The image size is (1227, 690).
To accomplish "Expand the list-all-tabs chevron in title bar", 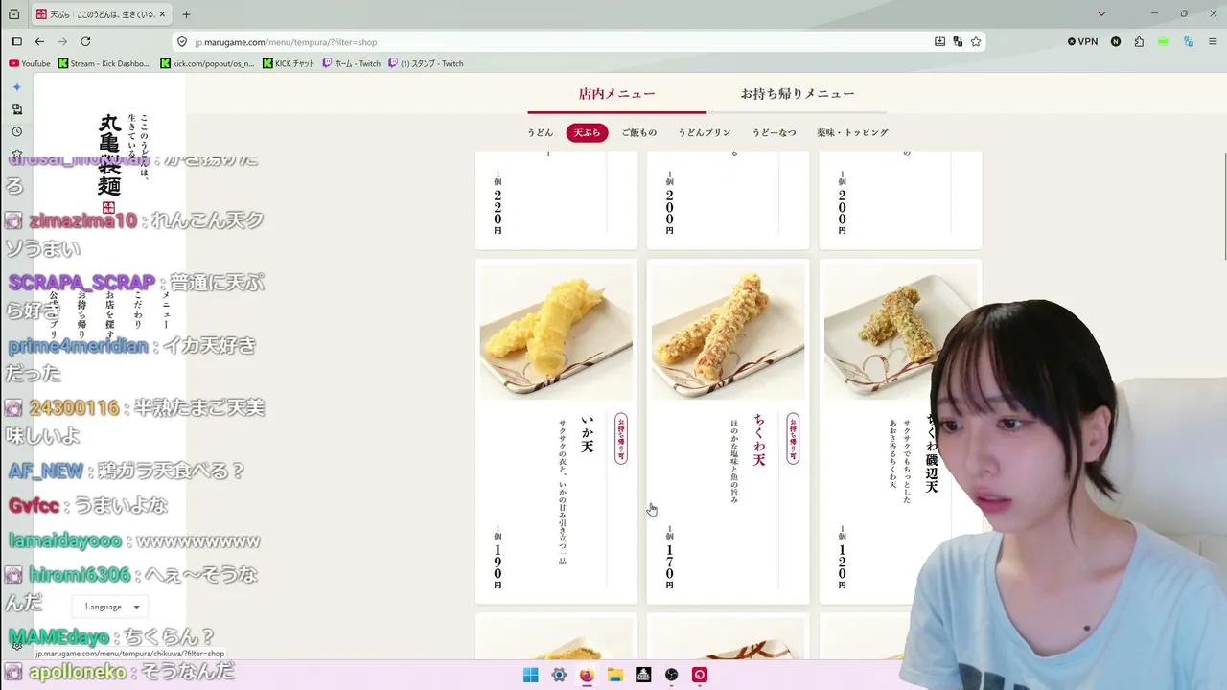I will (1101, 14).
